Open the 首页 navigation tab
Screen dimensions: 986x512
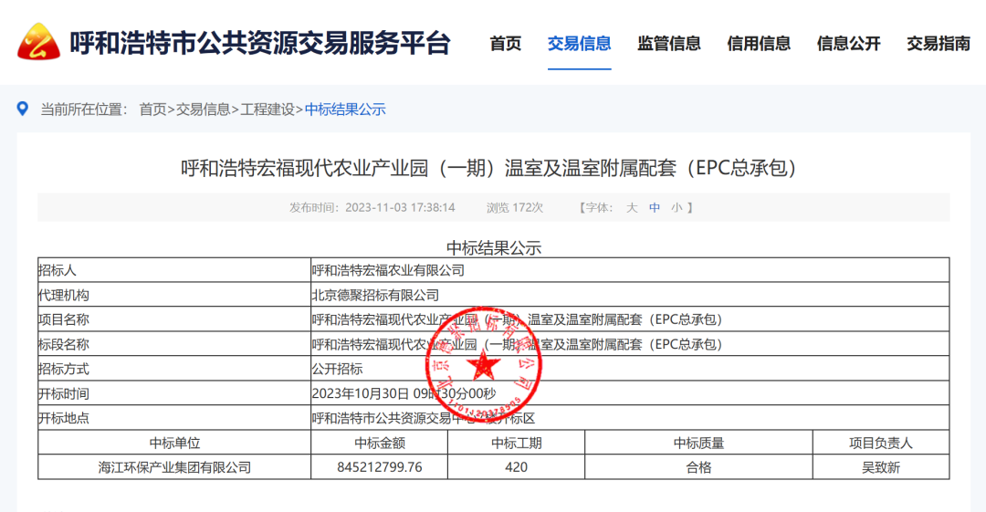pyautogui.click(x=506, y=44)
